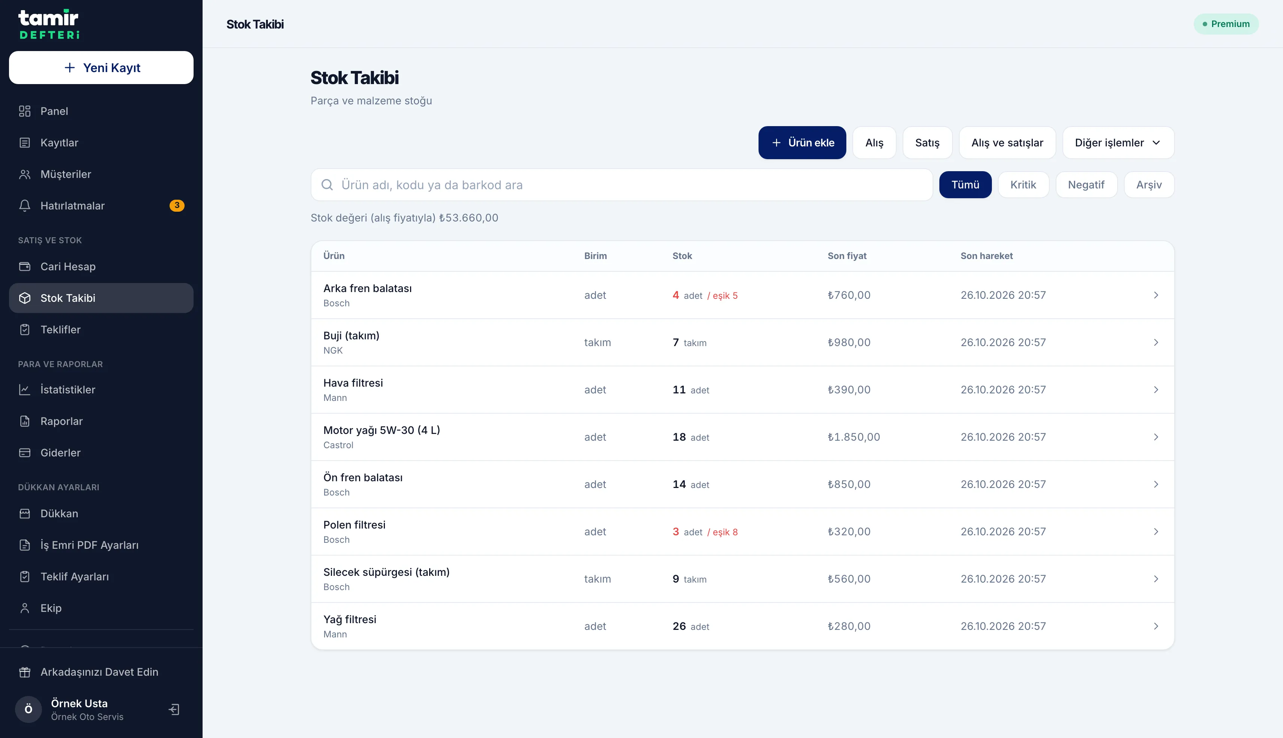
Task: Click the Kayıtlar list icon
Action: coord(25,142)
